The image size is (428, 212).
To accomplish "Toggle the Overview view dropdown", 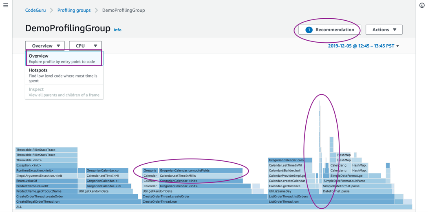I will (x=45, y=45).
